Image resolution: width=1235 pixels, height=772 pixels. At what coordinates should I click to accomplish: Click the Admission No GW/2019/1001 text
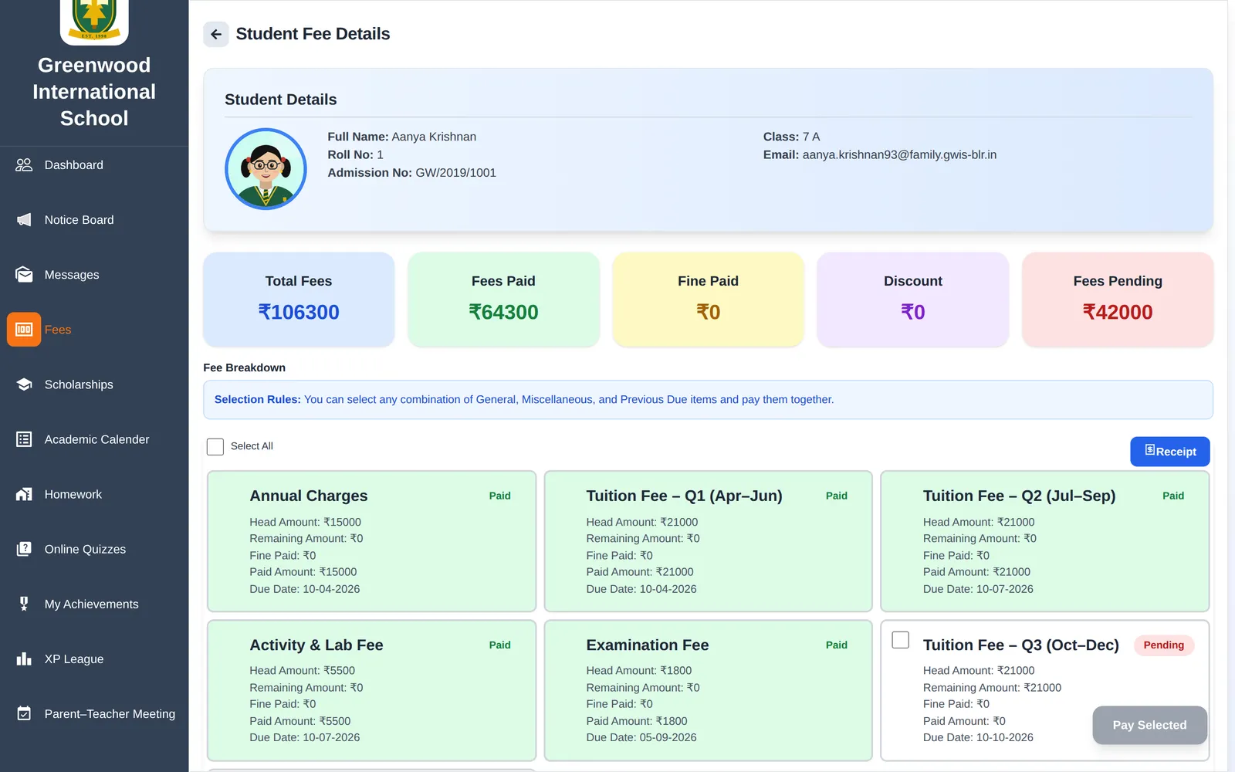pos(411,173)
